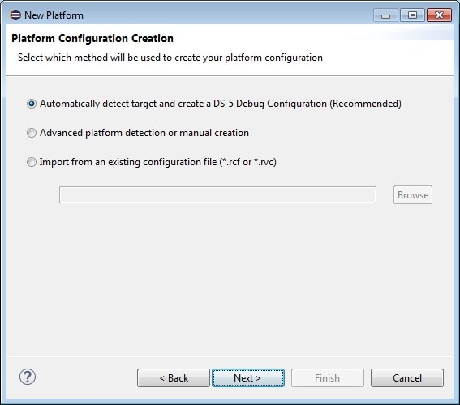Viewport: 460px width, 405px height.
Task: Open the help question mark icon
Action: (x=28, y=377)
